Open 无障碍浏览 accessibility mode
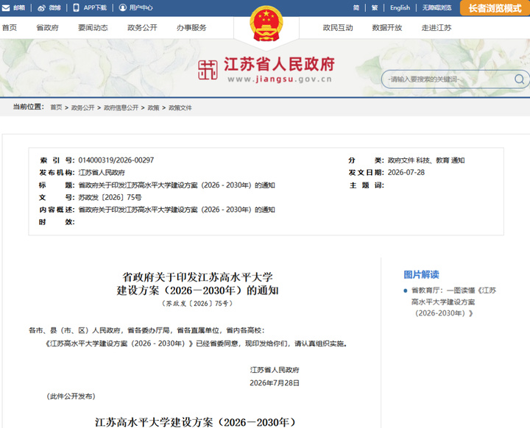Viewport: 530px width, 428px height. [437, 8]
